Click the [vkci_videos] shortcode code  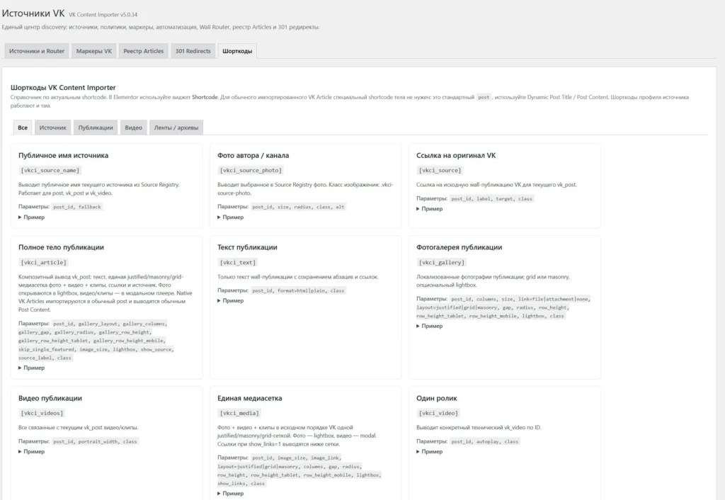pyautogui.click(x=42, y=413)
